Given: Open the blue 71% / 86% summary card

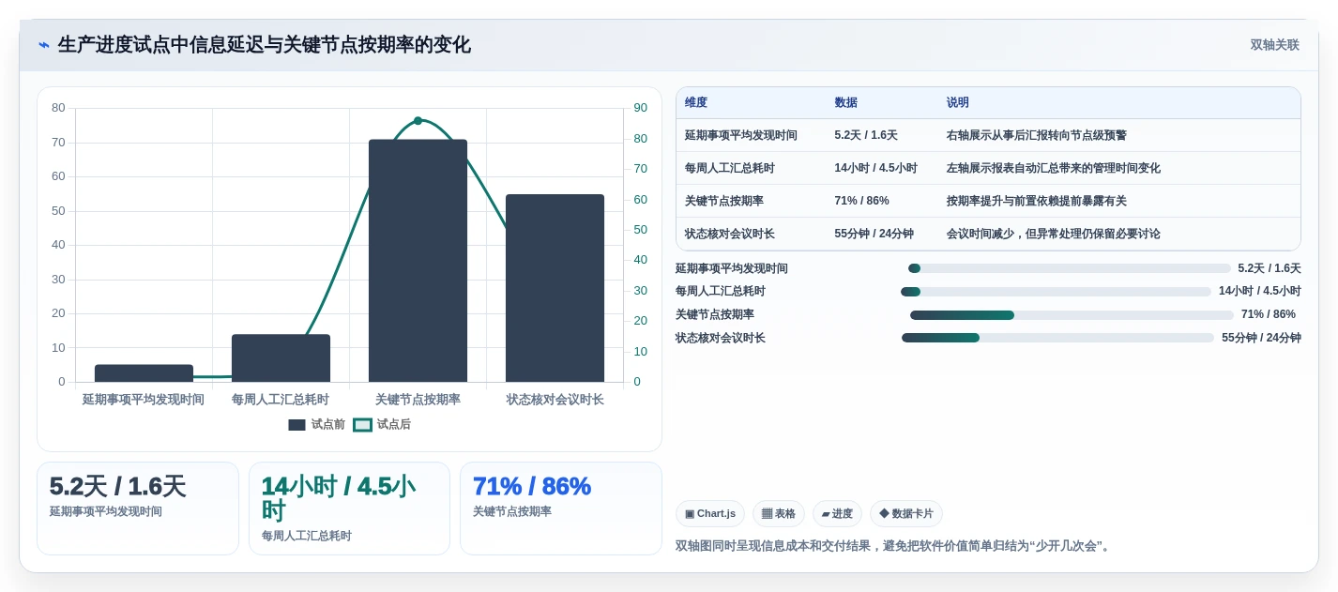Looking at the screenshot, I should [561, 509].
